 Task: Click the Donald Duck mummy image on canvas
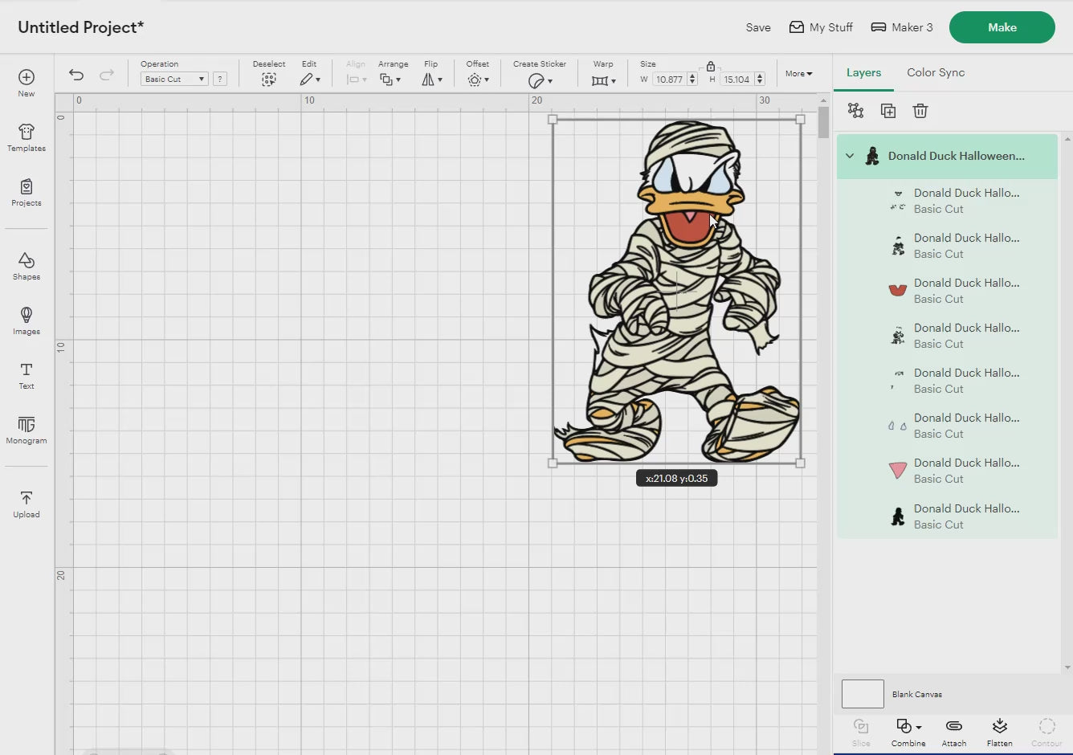point(677,291)
